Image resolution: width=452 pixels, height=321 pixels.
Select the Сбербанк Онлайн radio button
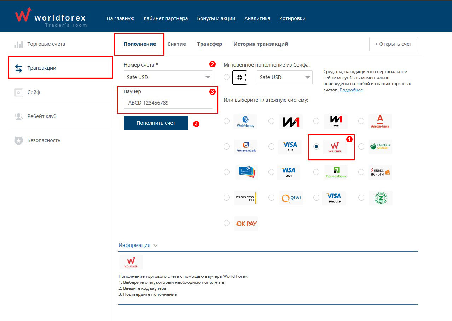[361, 147]
